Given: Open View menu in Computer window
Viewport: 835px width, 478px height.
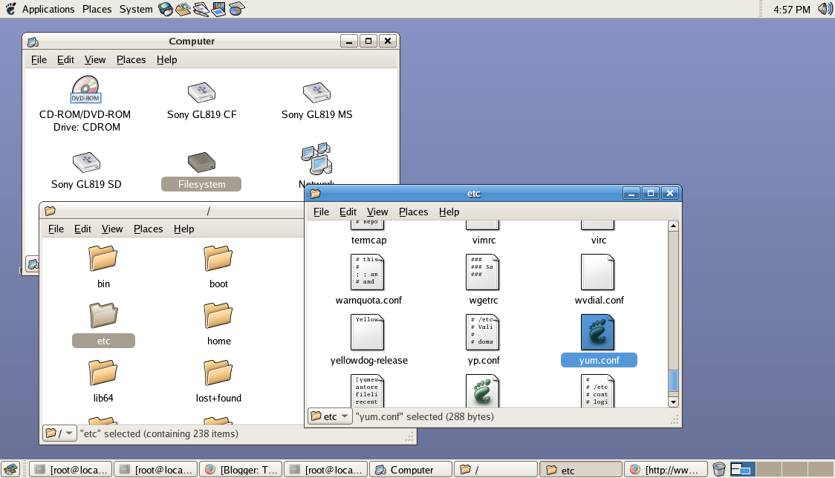Looking at the screenshot, I should point(95,59).
